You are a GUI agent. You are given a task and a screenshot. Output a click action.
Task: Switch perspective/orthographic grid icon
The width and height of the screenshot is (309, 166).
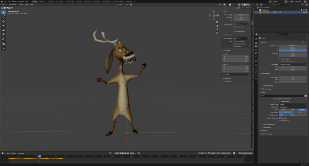217,33
